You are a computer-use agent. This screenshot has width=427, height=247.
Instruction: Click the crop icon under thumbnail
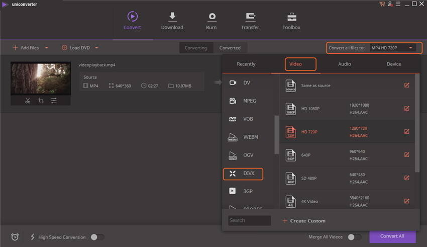point(41,101)
